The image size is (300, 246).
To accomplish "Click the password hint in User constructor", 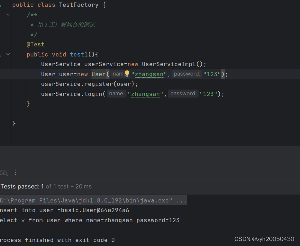I will 187,74.
